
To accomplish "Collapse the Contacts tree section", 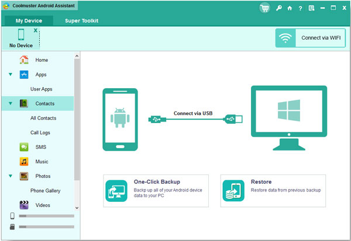I will 11,103.
